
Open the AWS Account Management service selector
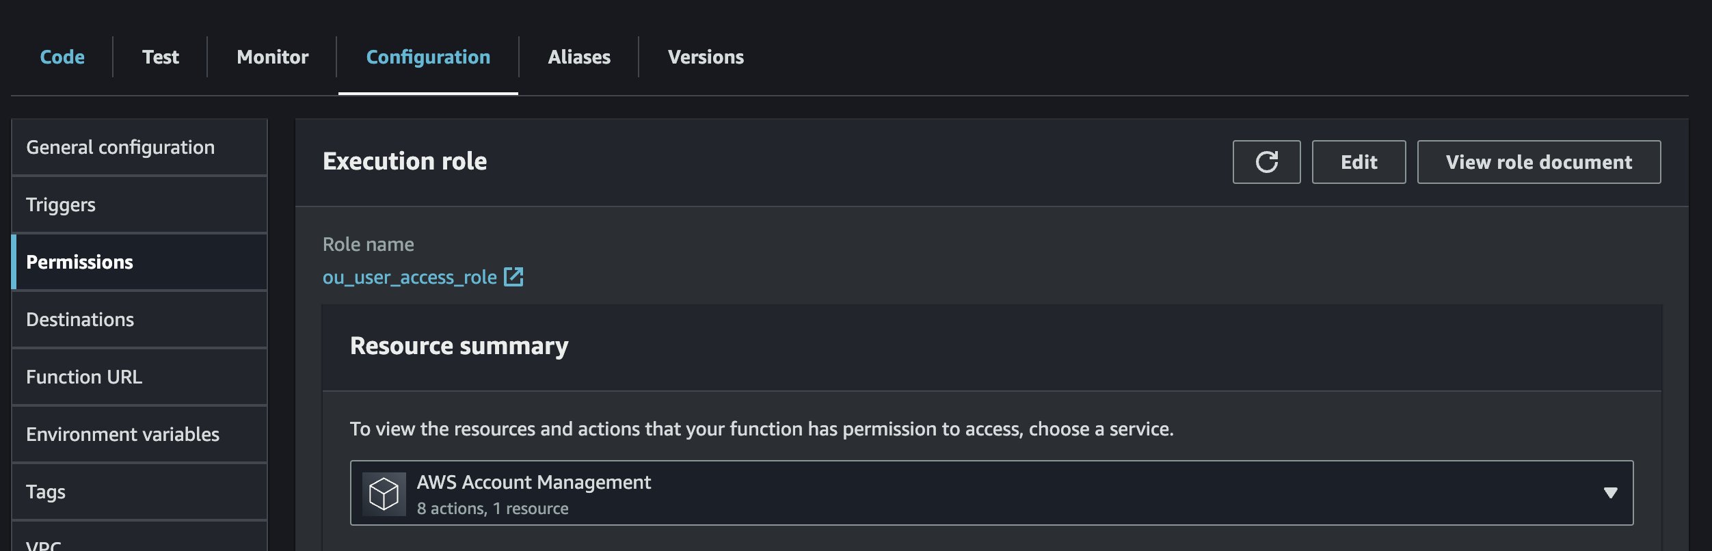[x=991, y=493]
